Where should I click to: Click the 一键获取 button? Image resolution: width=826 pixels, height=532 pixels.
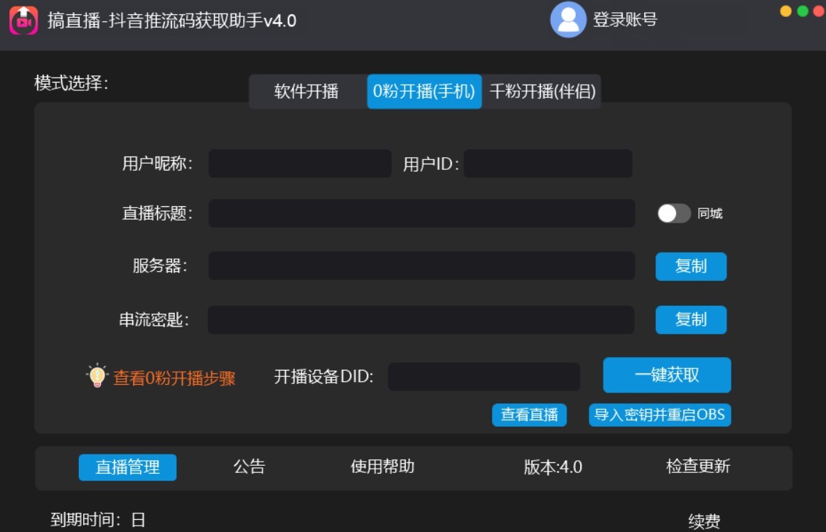coord(667,375)
